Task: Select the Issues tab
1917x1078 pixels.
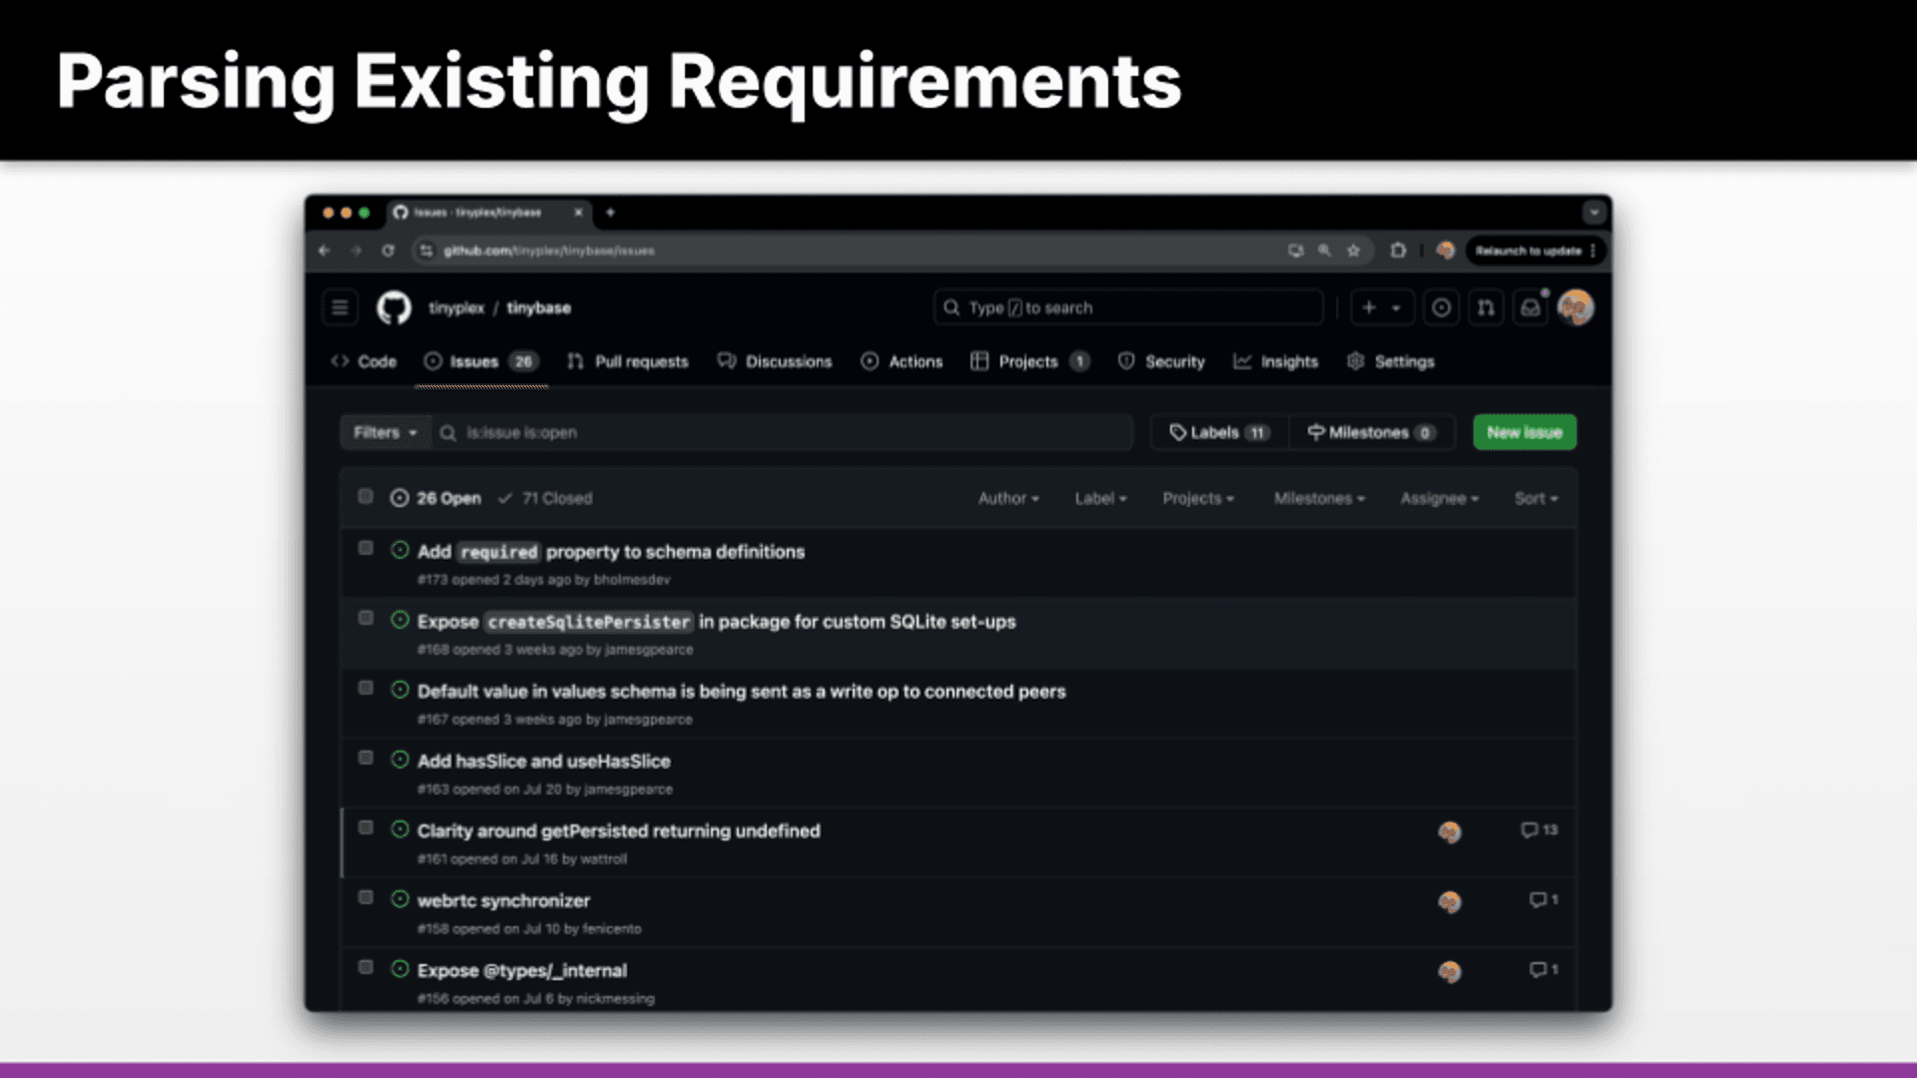Action: (x=481, y=361)
